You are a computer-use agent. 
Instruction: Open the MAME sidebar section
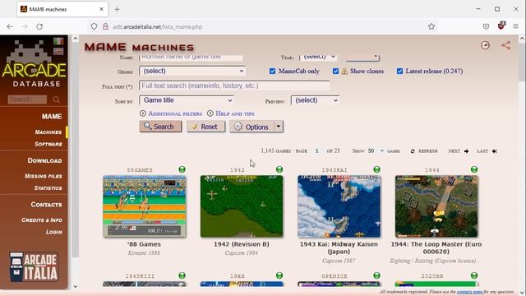click(x=52, y=117)
